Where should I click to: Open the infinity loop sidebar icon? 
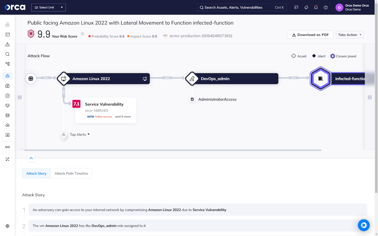7,147
